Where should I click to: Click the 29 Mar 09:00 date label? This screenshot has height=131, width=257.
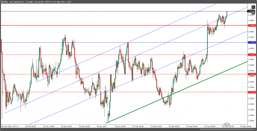[x=192, y=127]
